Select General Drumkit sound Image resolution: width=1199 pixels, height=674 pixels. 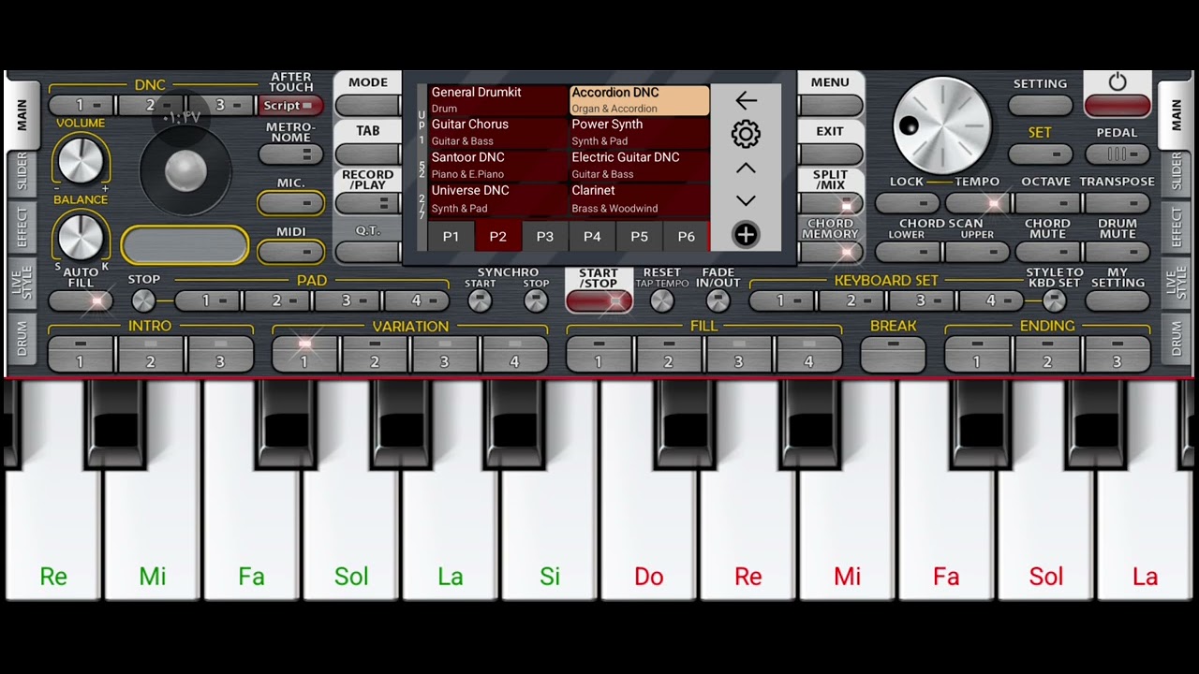(x=498, y=100)
